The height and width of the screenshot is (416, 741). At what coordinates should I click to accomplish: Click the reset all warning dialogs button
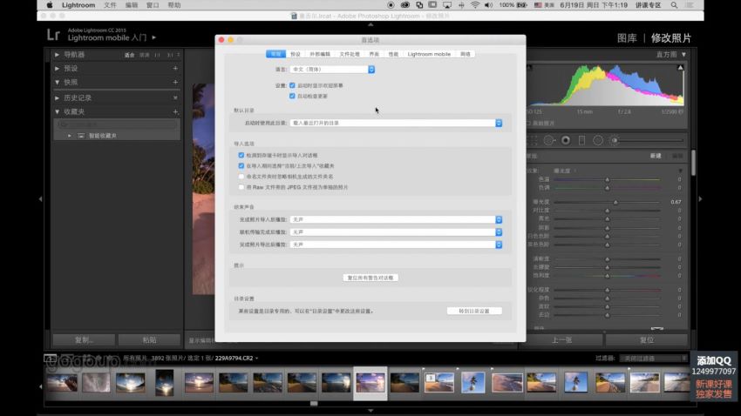370,278
